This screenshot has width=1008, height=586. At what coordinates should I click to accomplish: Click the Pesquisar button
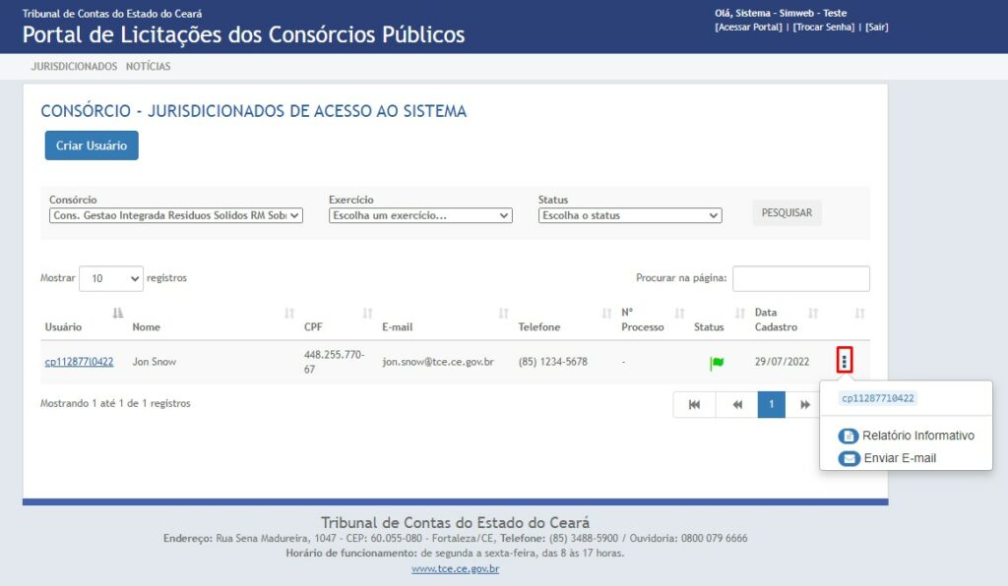click(787, 212)
